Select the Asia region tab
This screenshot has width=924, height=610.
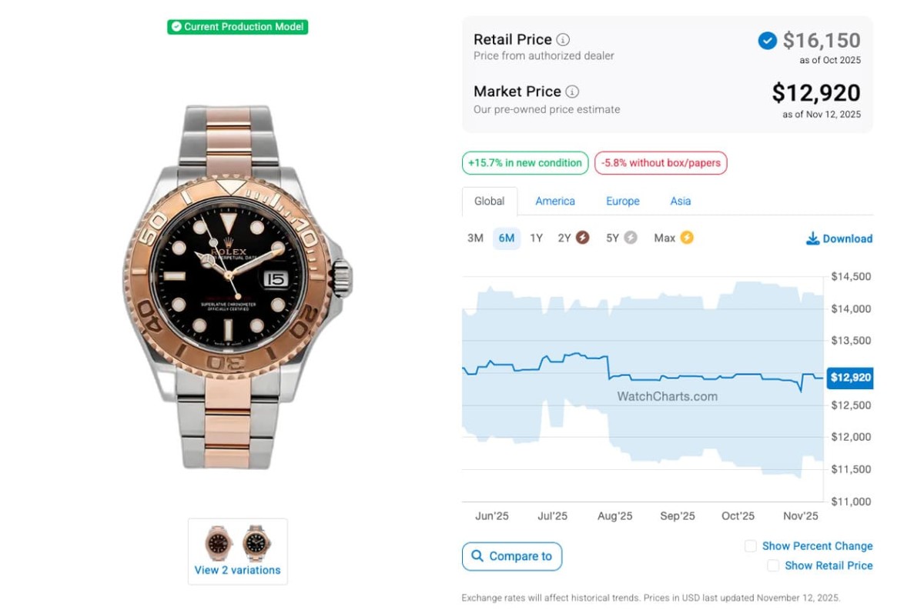coord(681,201)
